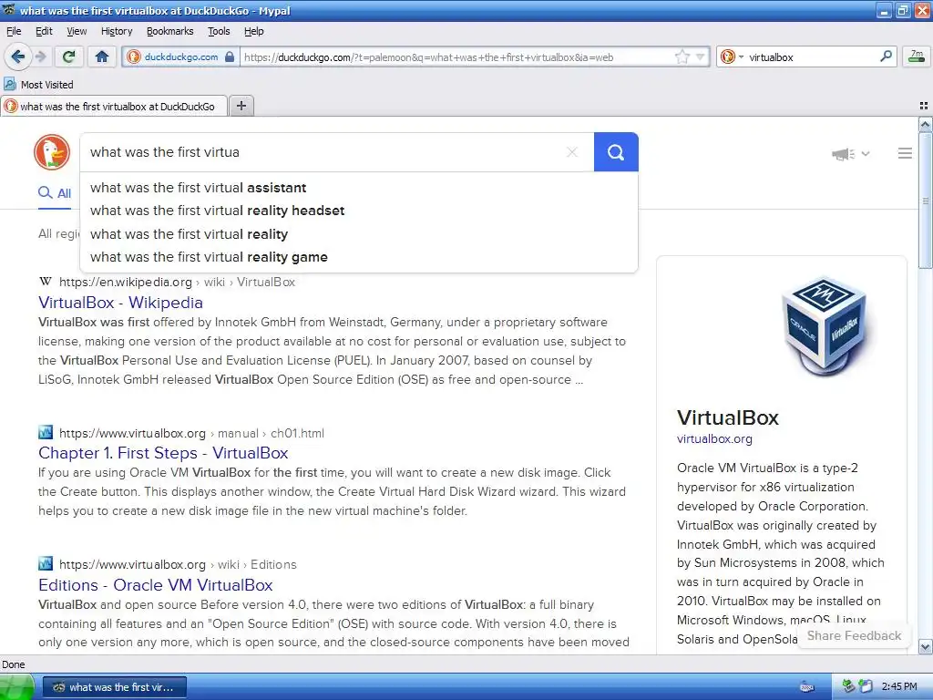
Task: Click the magnifier in the browser search box
Action: [886, 57]
